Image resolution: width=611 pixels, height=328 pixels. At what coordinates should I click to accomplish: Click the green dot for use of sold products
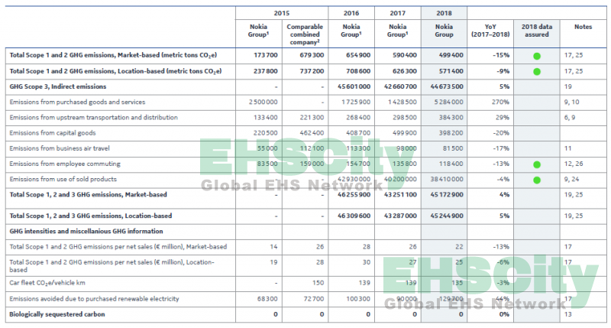(x=536, y=180)
